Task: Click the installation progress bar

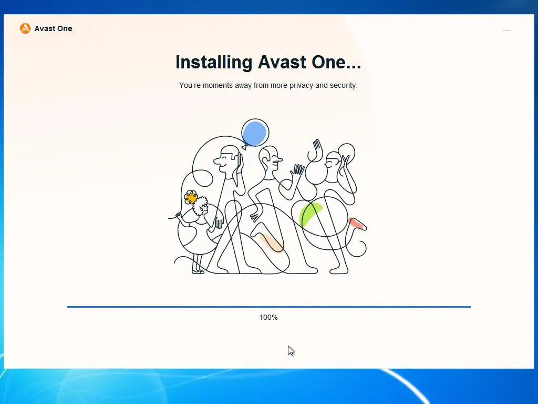Action: (268, 307)
